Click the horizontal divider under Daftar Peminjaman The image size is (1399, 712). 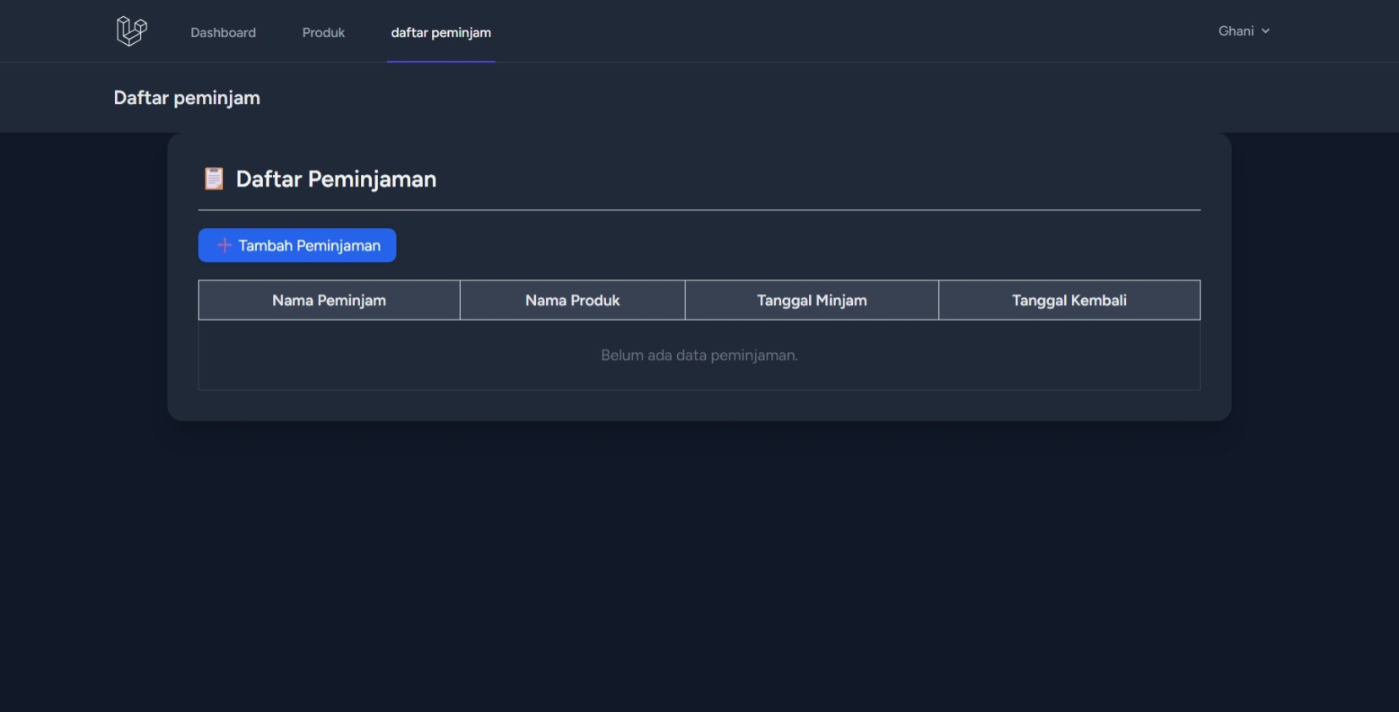699,209
